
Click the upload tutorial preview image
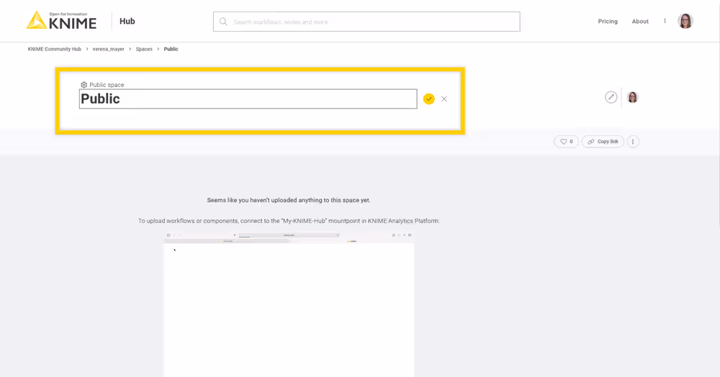tap(289, 302)
